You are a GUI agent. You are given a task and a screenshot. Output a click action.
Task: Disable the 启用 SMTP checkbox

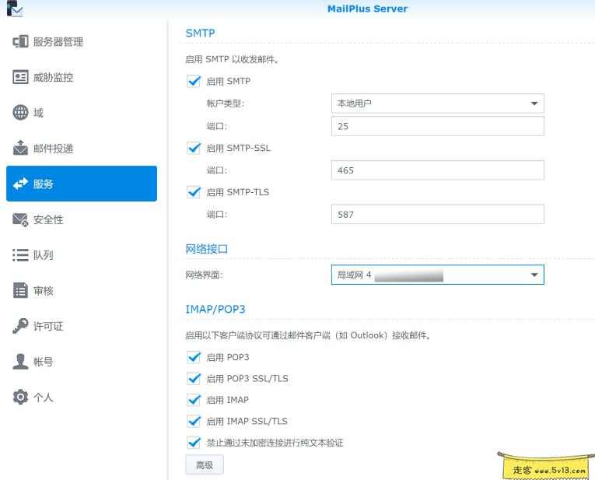194,81
